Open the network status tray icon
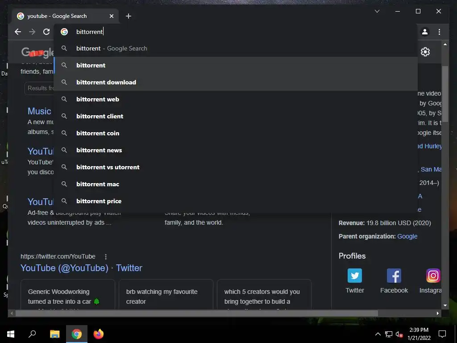Viewport: 457px width, 343px height. 389,334
